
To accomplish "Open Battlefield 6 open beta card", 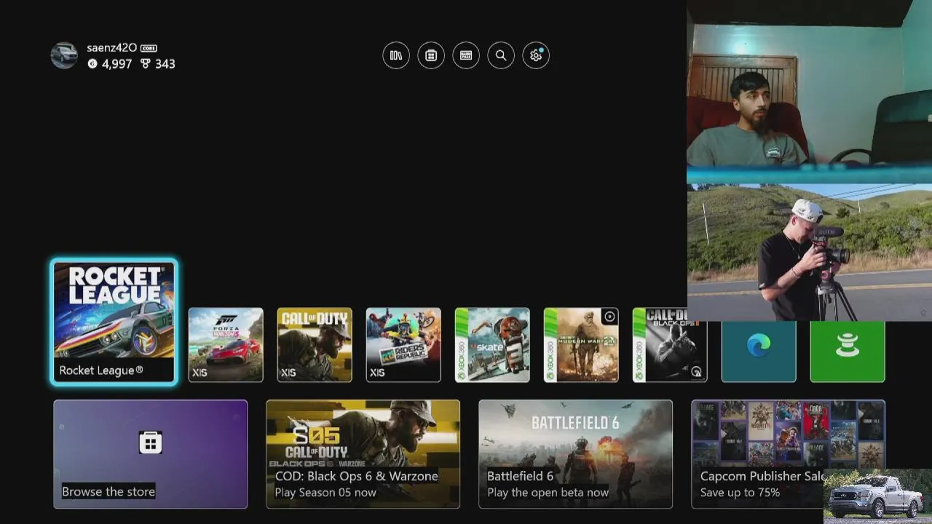I will coord(575,454).
